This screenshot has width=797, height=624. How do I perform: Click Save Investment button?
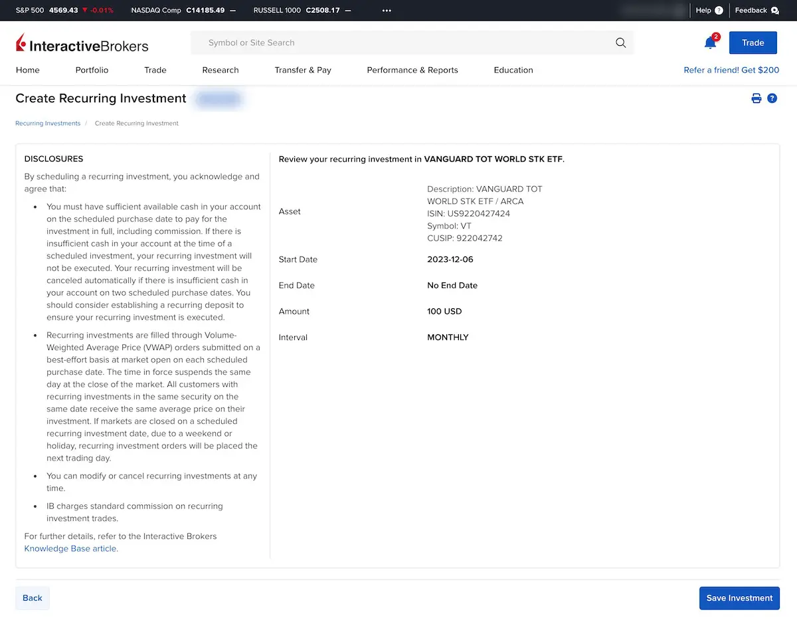click(x=739, y=598)
